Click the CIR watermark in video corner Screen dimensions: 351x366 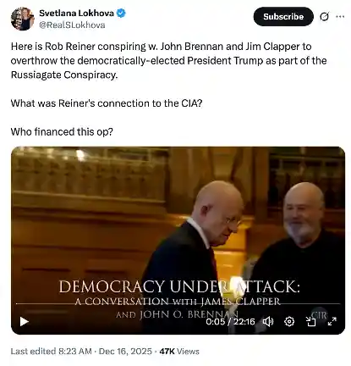point(319,315)
